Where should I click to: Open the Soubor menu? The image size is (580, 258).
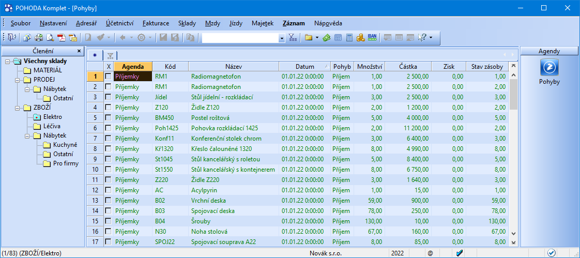pos(21,23)
